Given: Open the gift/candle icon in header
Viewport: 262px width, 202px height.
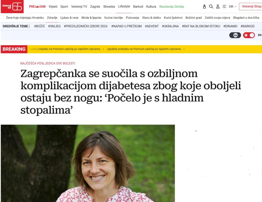Looking at the screenshot, I should pos(204,7).
